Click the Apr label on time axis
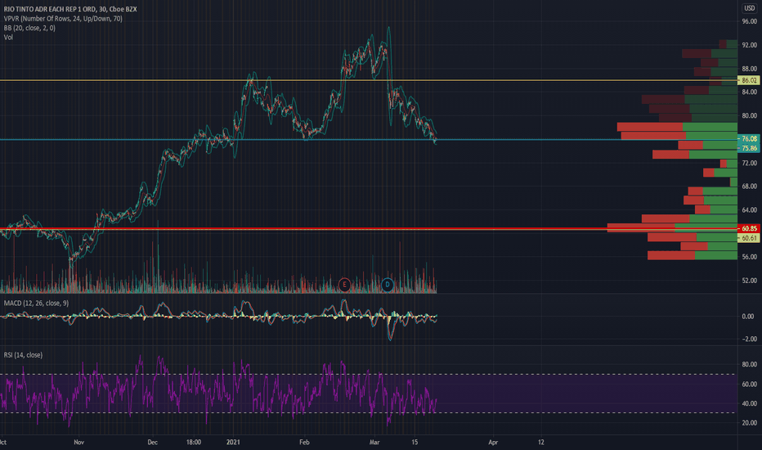 coord(493,442)
